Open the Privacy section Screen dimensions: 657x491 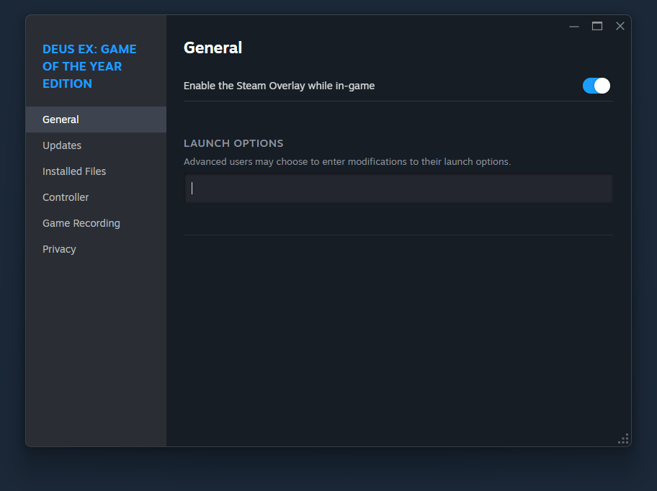point(96,249)
